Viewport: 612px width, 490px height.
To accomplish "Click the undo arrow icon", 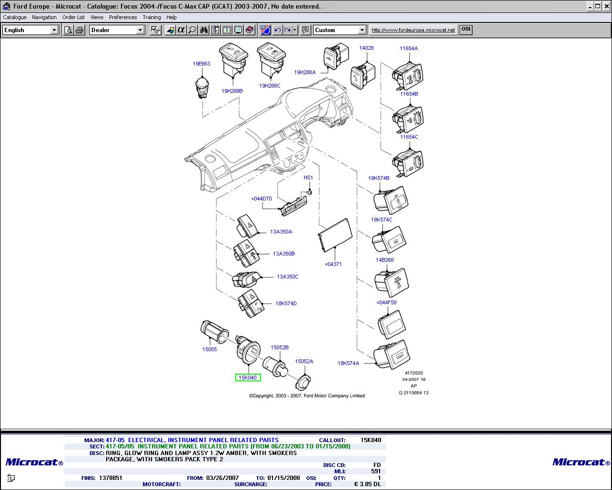I will coord(278,30).
